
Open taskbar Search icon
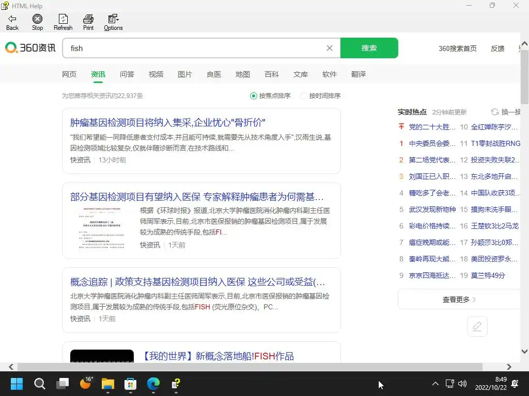click(39, 384)
